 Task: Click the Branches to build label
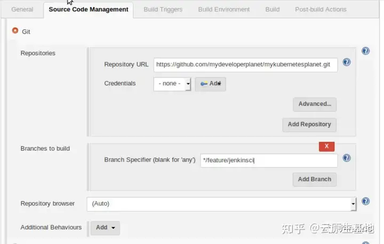(x=45, y=149)
